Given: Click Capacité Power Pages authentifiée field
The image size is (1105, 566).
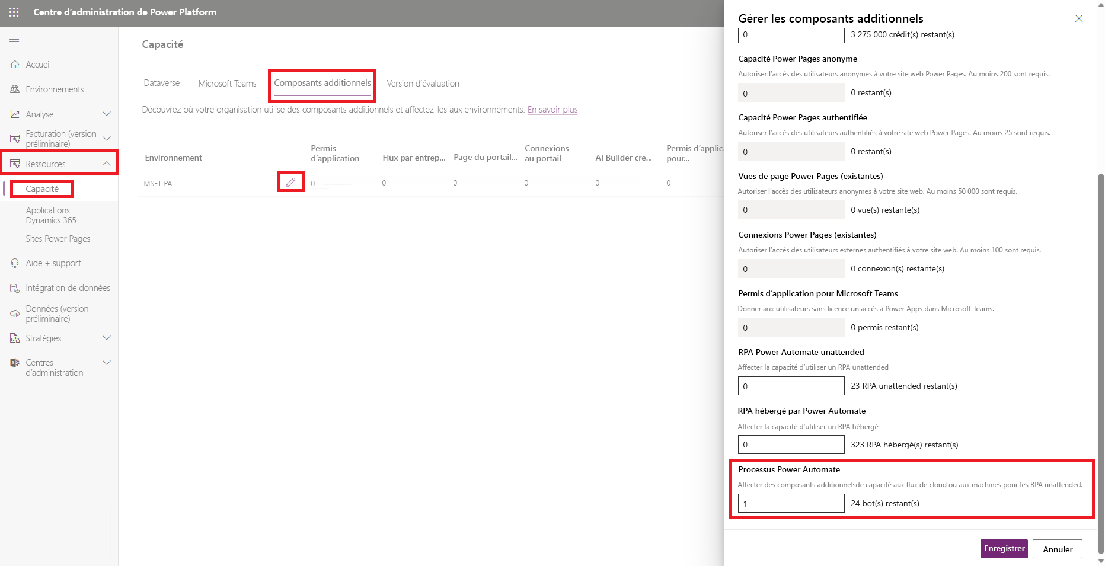Looking at the screenshot, I should pyautogui.click(x=791, y=151).
